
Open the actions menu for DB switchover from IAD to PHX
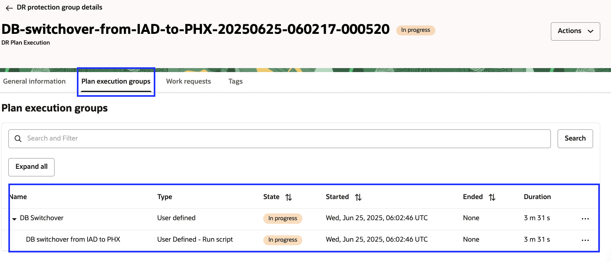[x=585, y=240]
